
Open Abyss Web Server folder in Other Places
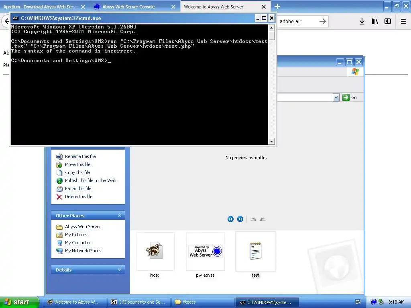click(83, 227)
